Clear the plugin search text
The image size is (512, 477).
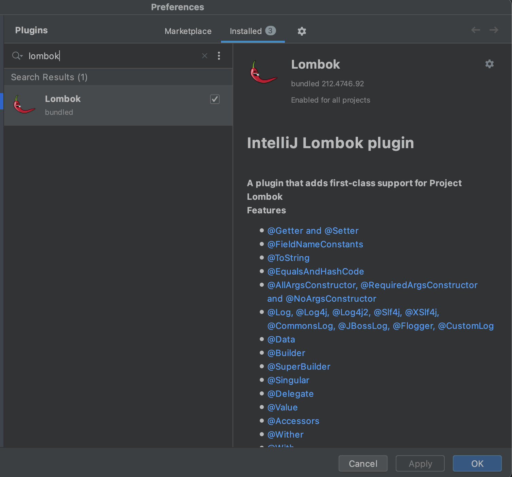[205, 56]
